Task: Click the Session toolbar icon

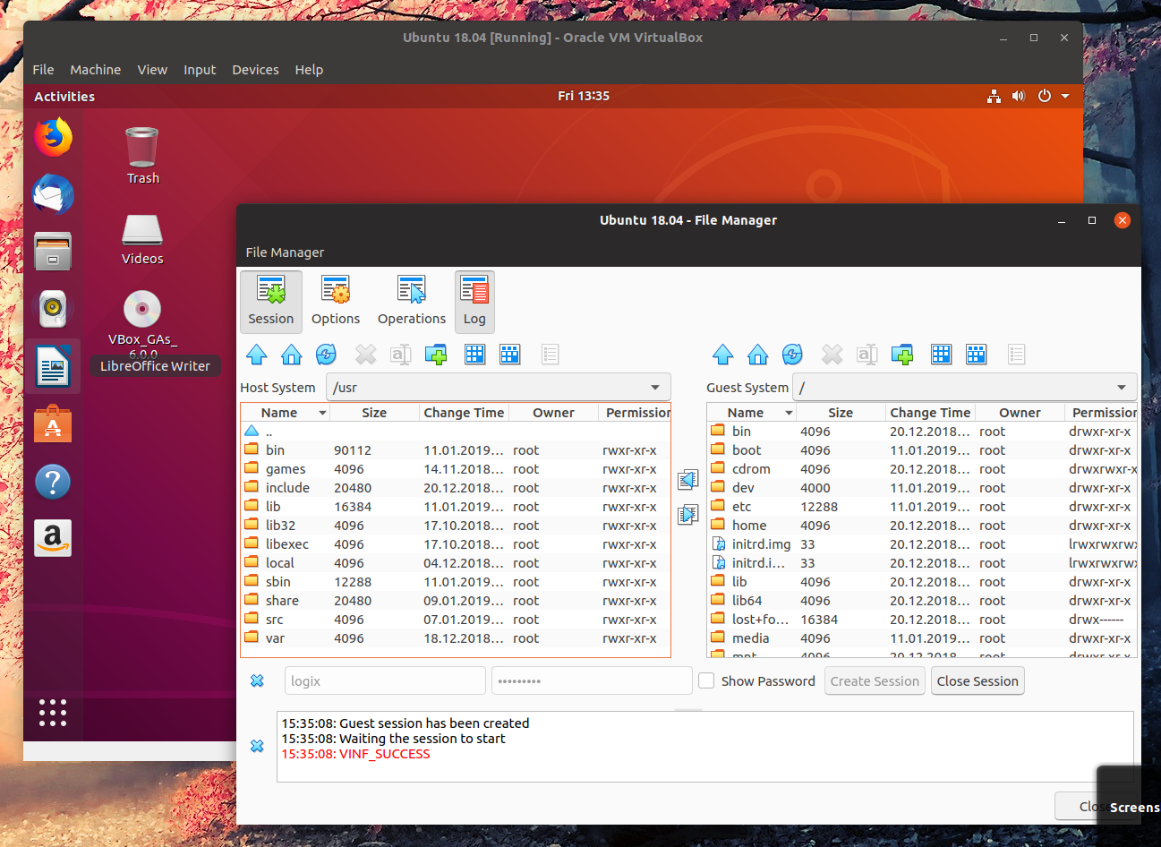Action: point(270,301)
